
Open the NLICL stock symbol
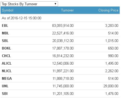pos(7,71)
